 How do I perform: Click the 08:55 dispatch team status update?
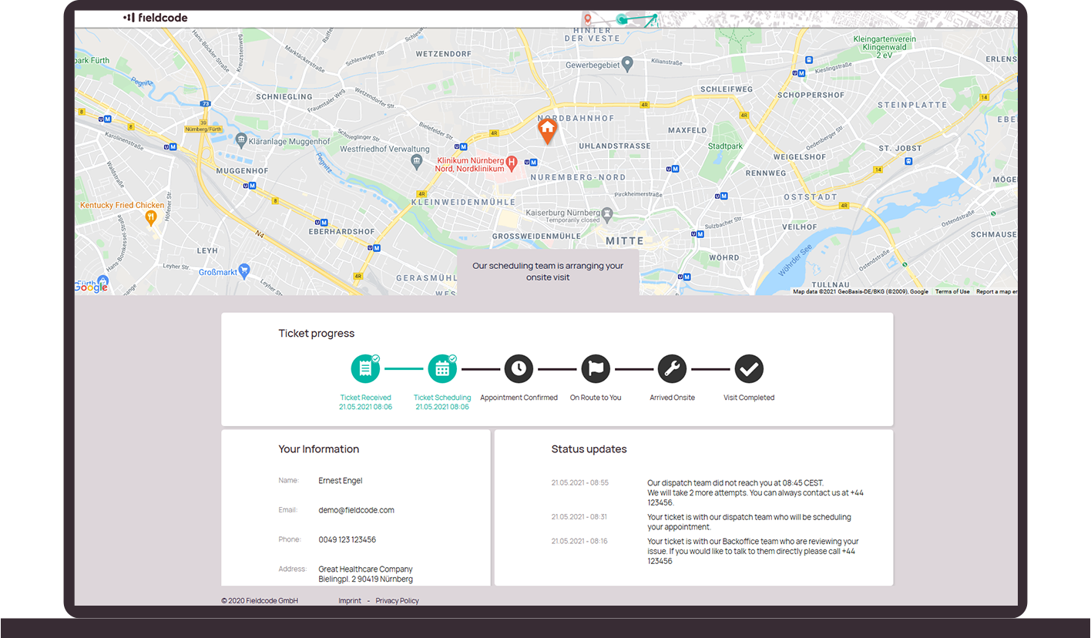coord(755,492)
